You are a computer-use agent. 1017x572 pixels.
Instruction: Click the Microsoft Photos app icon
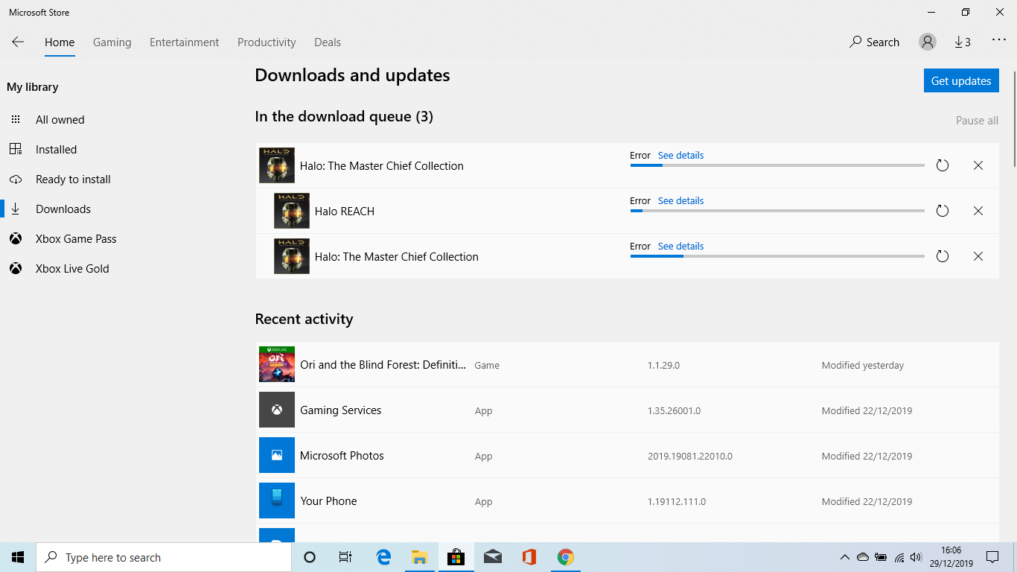(x=277, y=455)
